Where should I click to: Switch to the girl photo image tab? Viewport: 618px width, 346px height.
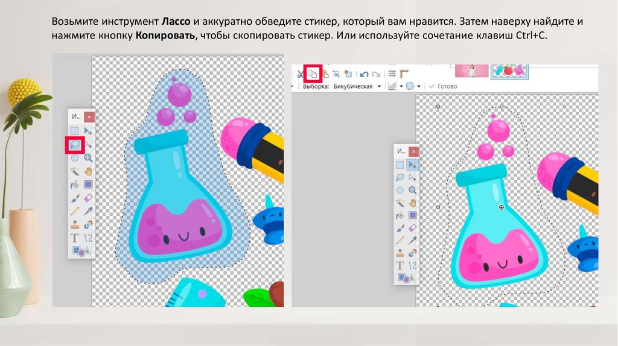click(471, 71)
